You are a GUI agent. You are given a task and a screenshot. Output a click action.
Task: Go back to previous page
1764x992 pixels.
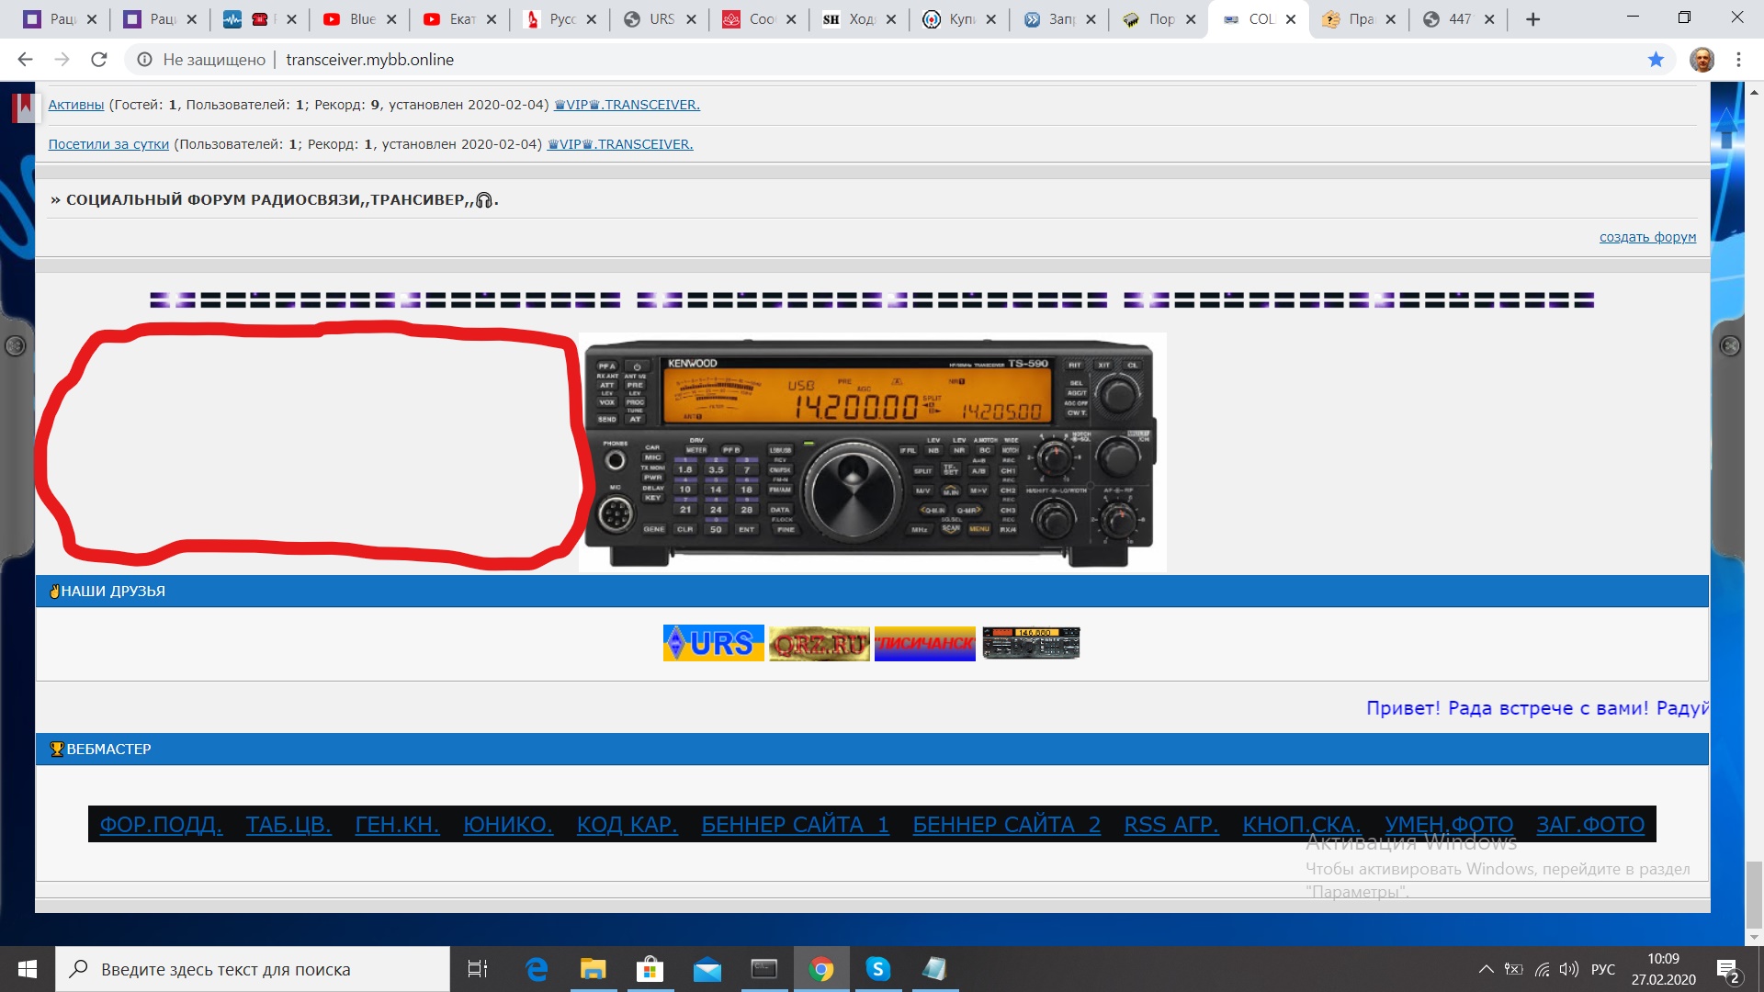25,60
